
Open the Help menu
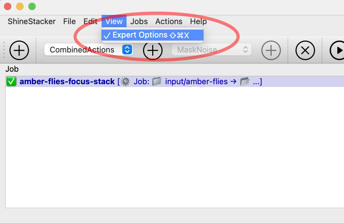point(198,22)
